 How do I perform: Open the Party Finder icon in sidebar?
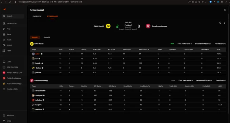(4, 23)
